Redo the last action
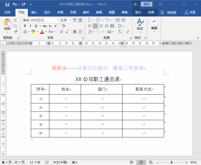 tap(24, 5)
